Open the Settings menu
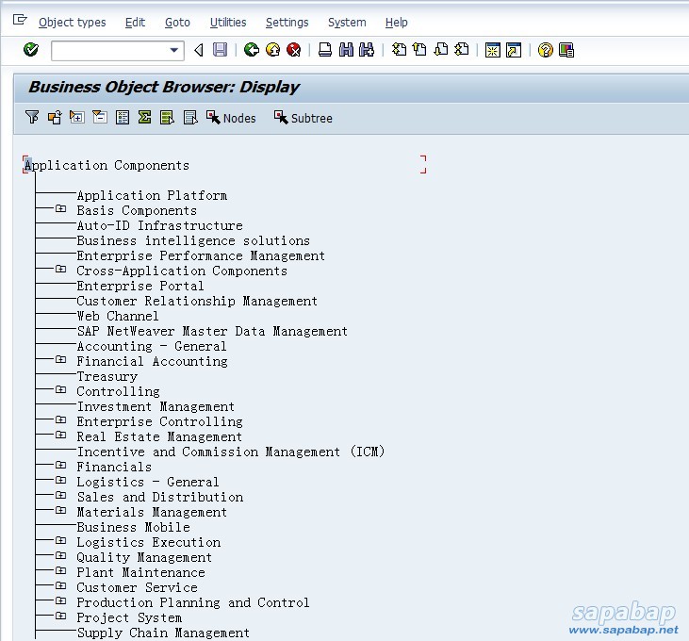Viewport: 689px width, 641px height. [287, 23]
